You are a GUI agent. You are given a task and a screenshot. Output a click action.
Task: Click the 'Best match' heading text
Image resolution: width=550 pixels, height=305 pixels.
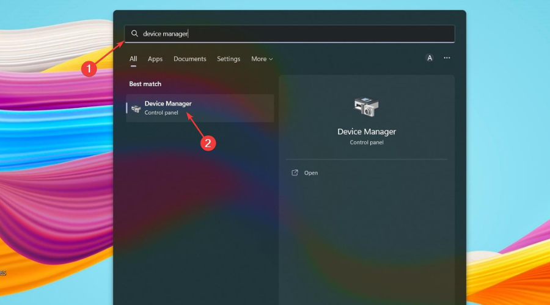(145, 84)
